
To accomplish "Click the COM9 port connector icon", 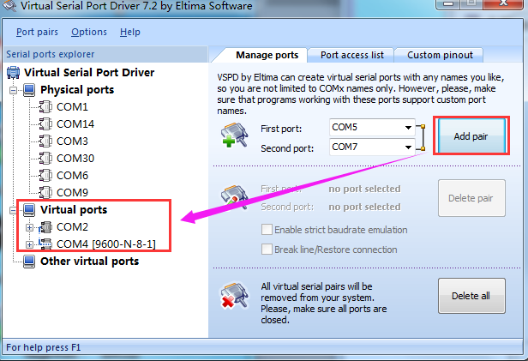I will 45,193.
